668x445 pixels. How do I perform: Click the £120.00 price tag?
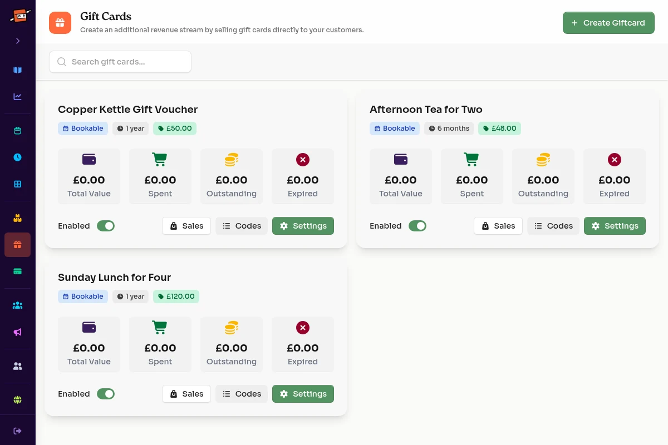(x=176, y=296)
